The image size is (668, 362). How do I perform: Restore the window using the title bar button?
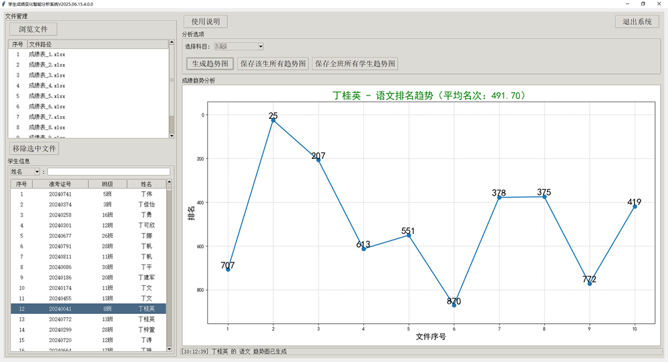point(643,4)
